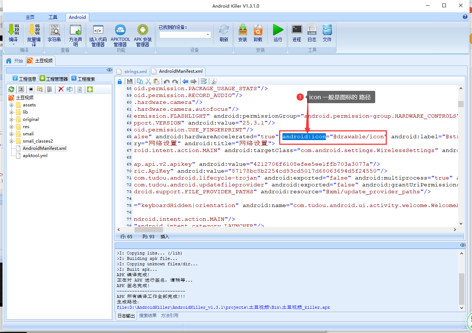Click the folder search icon in project toolbar
This screenshot has width=472, height=333.
point(40,89)
